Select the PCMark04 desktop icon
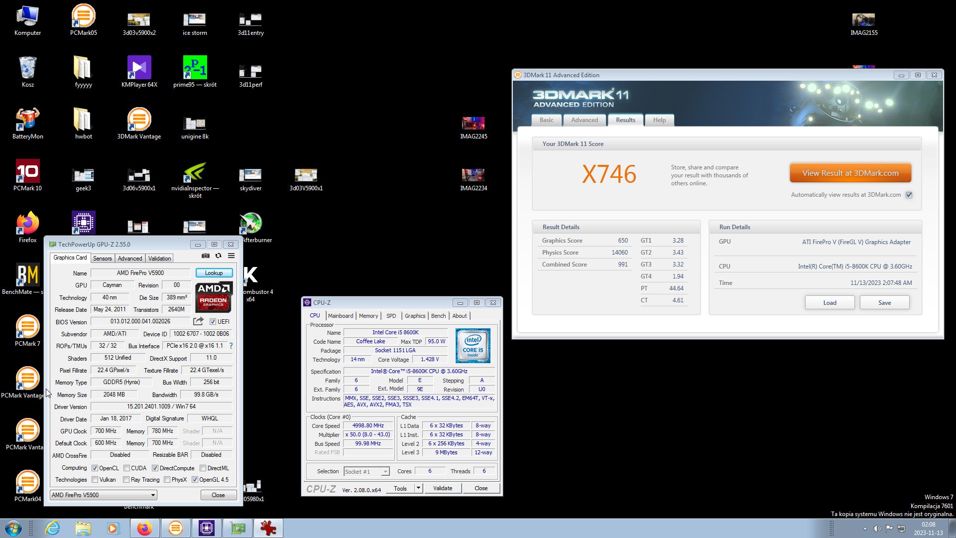 pos(27,486)
